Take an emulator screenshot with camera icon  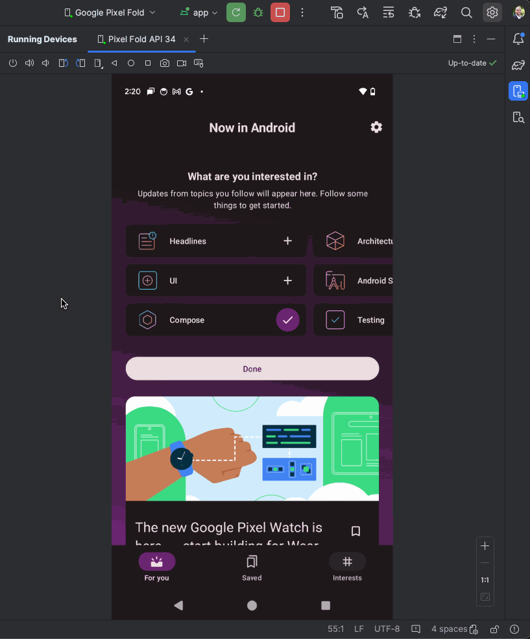(165, 64)
